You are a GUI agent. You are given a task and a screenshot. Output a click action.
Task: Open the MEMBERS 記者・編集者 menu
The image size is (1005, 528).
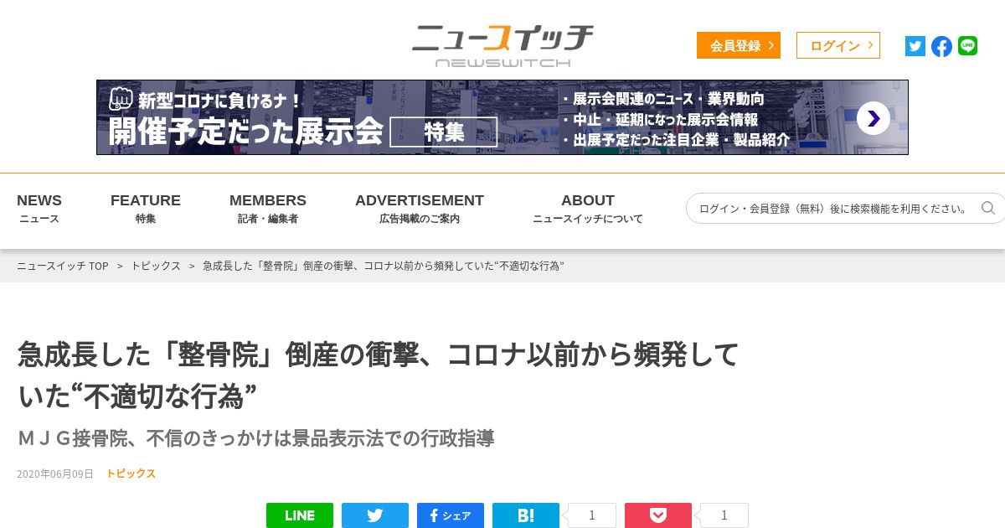(x=268, y=209)
